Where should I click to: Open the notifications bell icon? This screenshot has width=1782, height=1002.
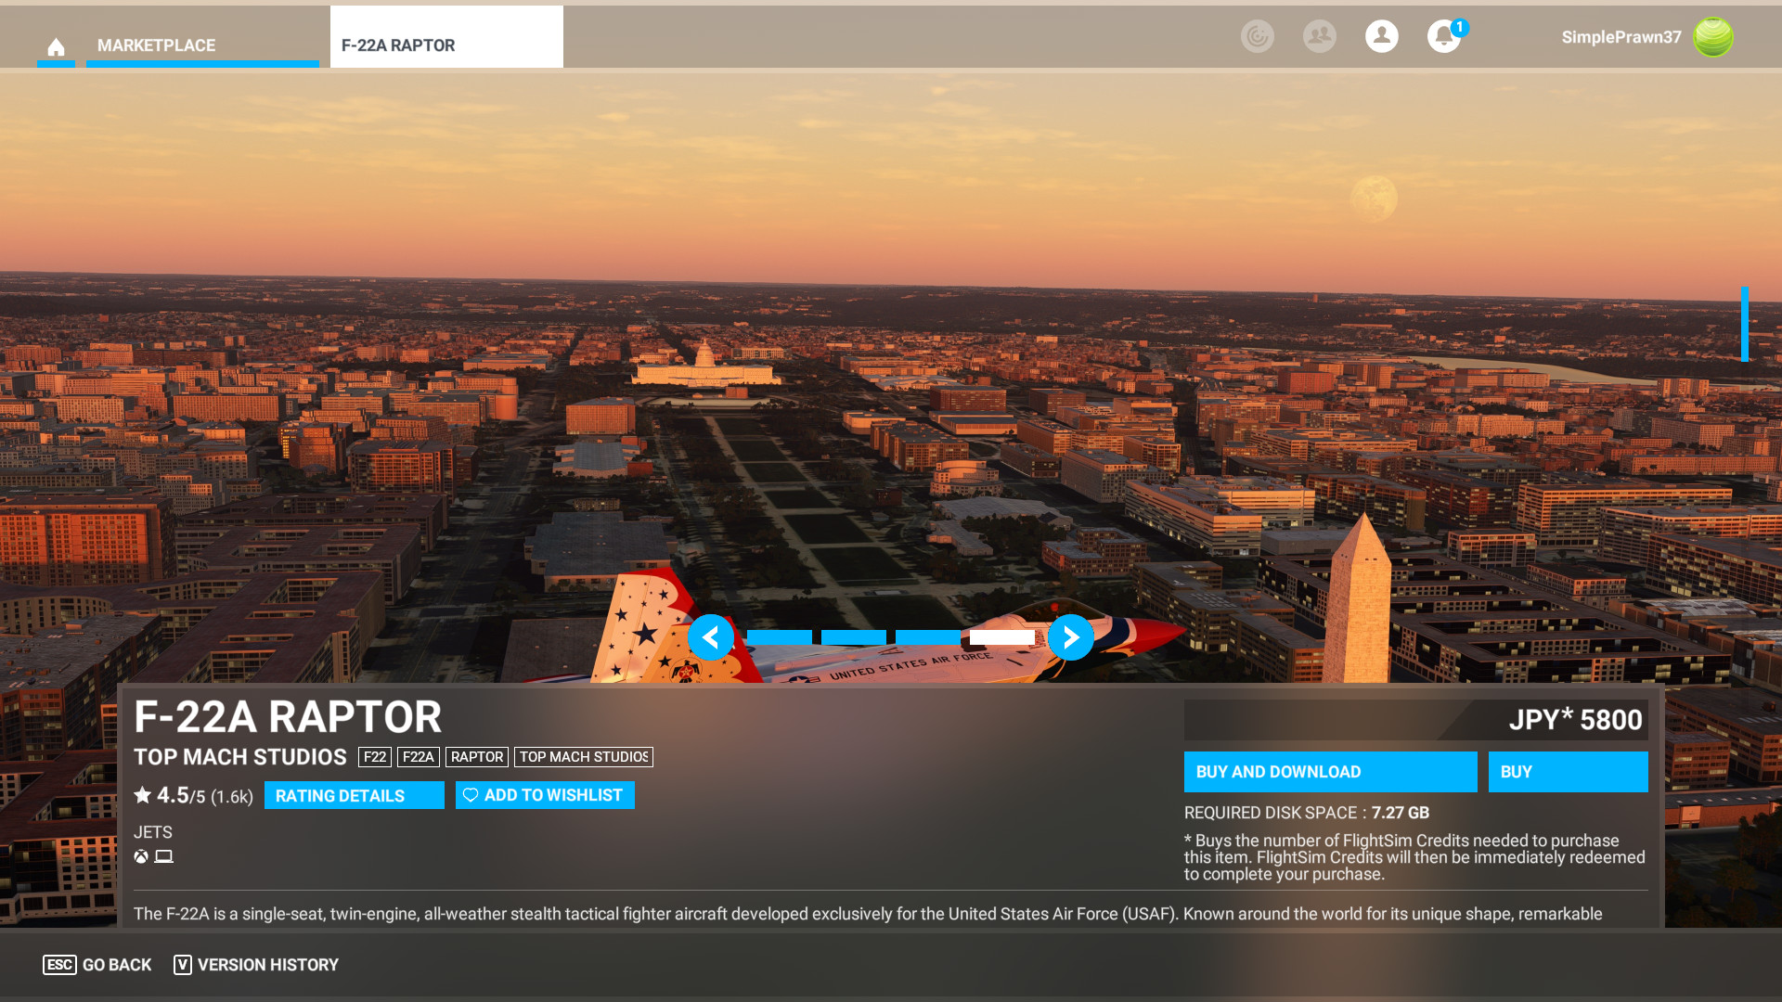pos(1443,37)
